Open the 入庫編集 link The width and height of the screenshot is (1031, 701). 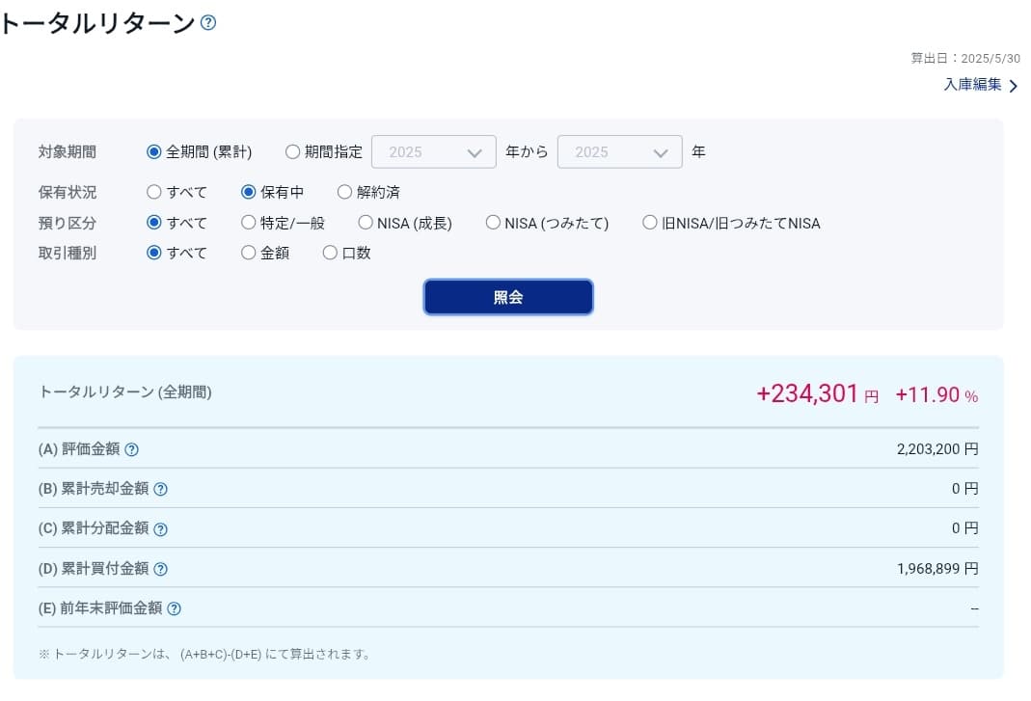pyautogui.click(x=972, y=85)
